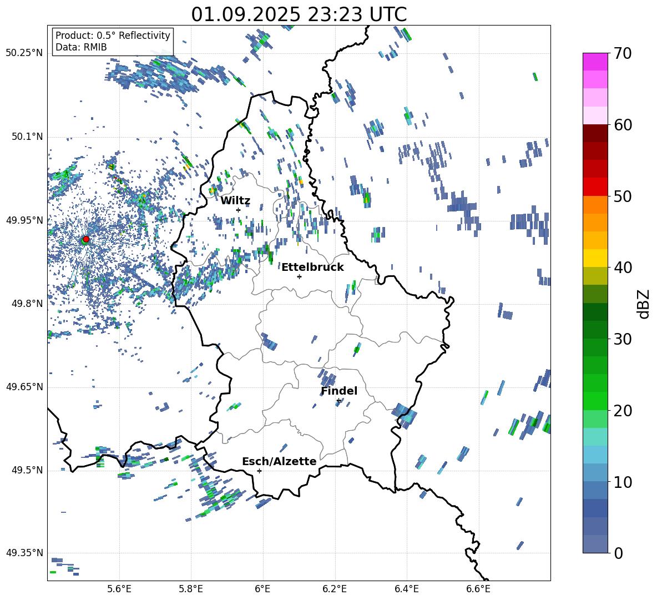
Task: Click the 6.2°E longitude label
Action: (335, 589)
